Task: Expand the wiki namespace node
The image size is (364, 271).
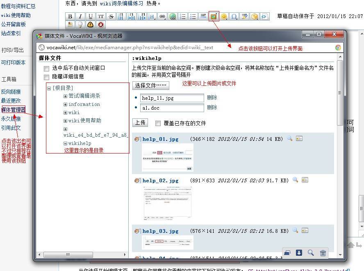Action: (65, 113)
